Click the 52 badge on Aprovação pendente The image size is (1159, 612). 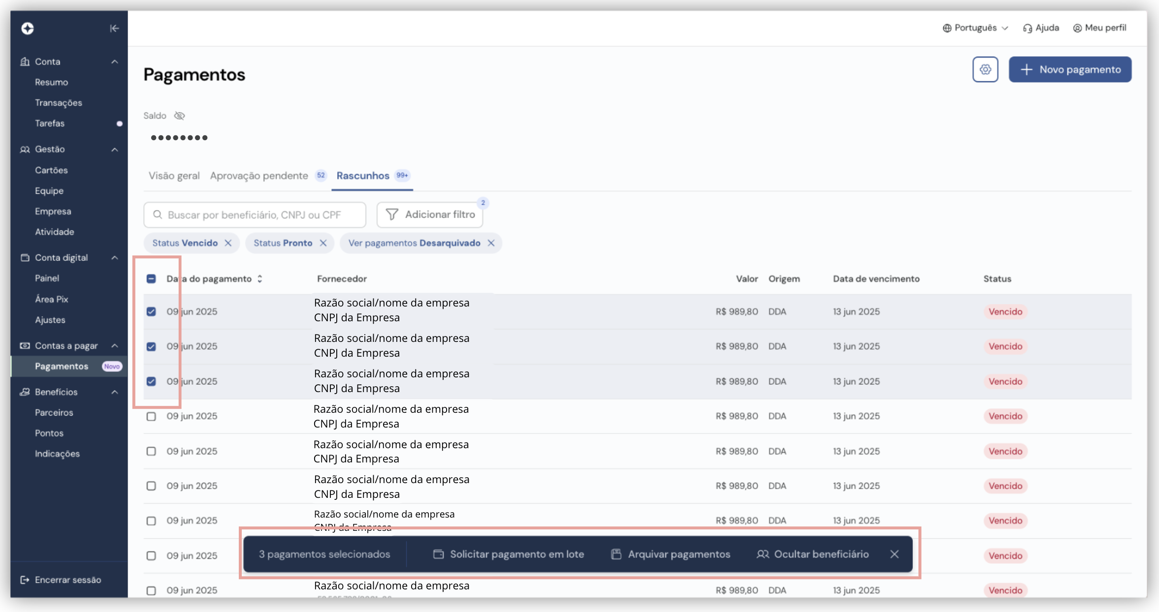pyautogui.click(x=321, y=176)
